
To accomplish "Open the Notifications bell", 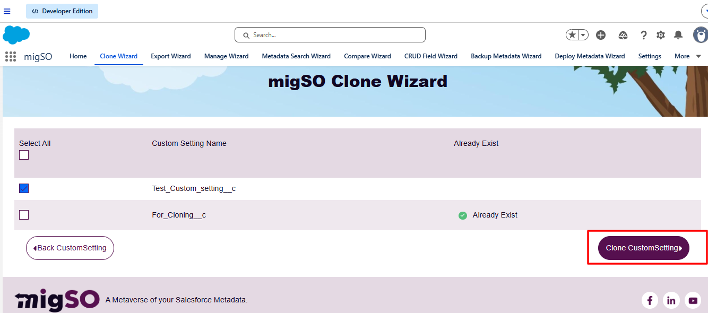I will tap(678, 35).
